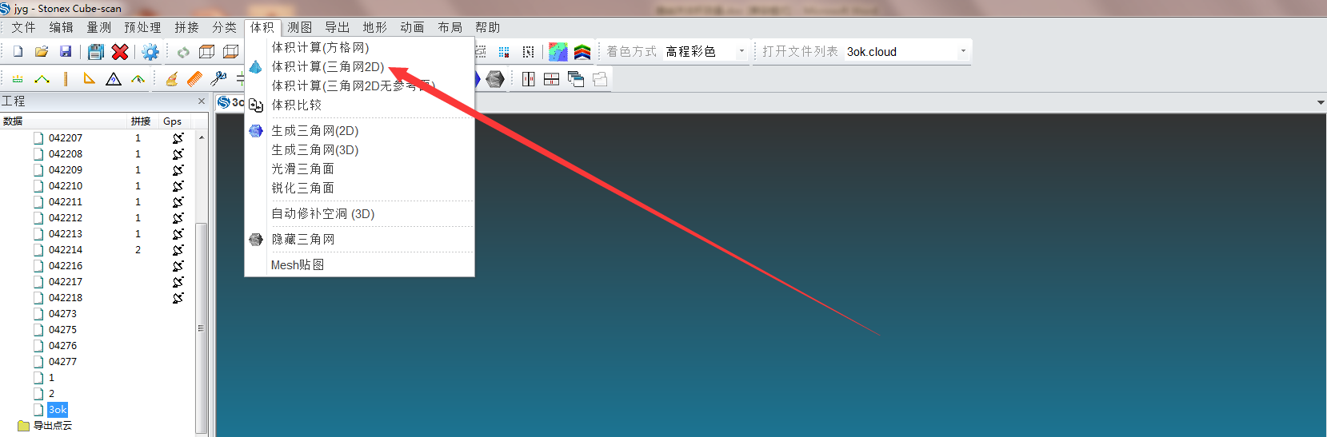Click the triangle question mark measurement icon
Screen dimensions: 1327x437
pyautogui.click(x=114, y=79)
